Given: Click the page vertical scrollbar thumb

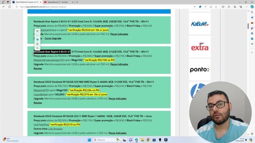Looking at the screenshot, I should click(x=248, y=26).
